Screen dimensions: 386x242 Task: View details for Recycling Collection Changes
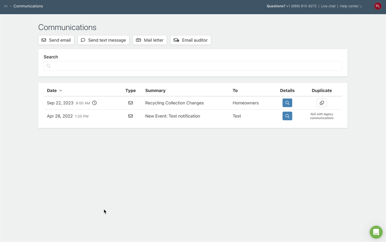(x=287, y=103)
